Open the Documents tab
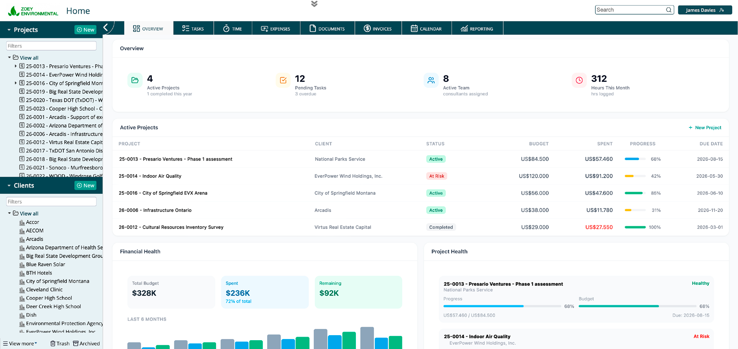 pyautogui.click(x=327, y=28)
